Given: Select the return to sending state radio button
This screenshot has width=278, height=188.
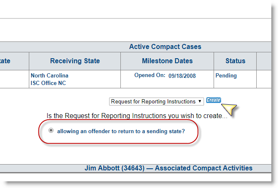Looking at the screenshot, I should (x=51, y=131).
